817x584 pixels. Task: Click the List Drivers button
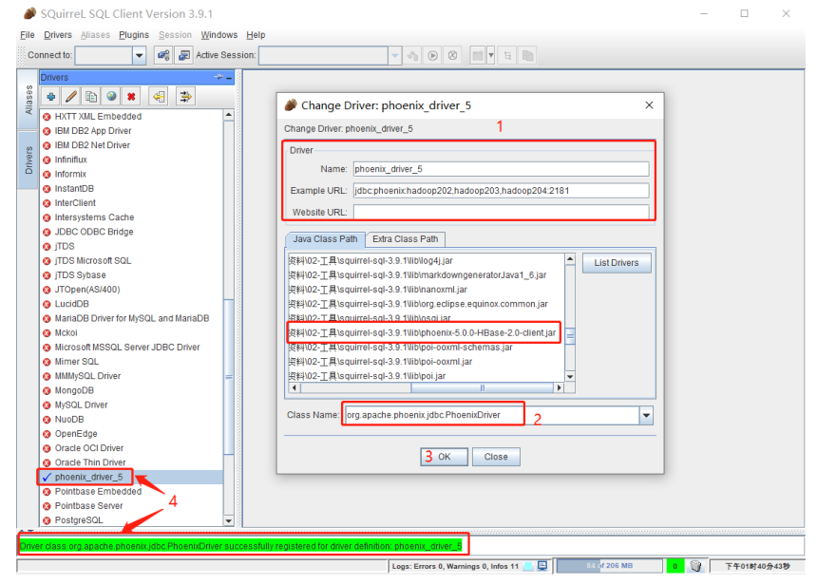(617, 263)
